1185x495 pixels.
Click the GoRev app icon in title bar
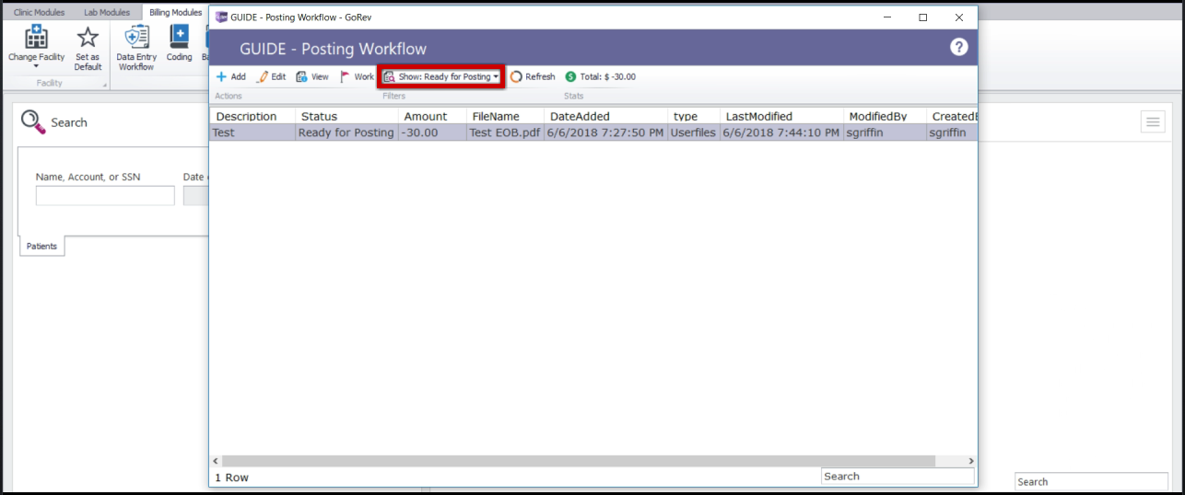point(221,17)
